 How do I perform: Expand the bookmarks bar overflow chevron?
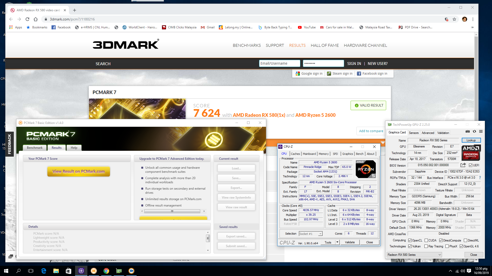pos(472,27)
